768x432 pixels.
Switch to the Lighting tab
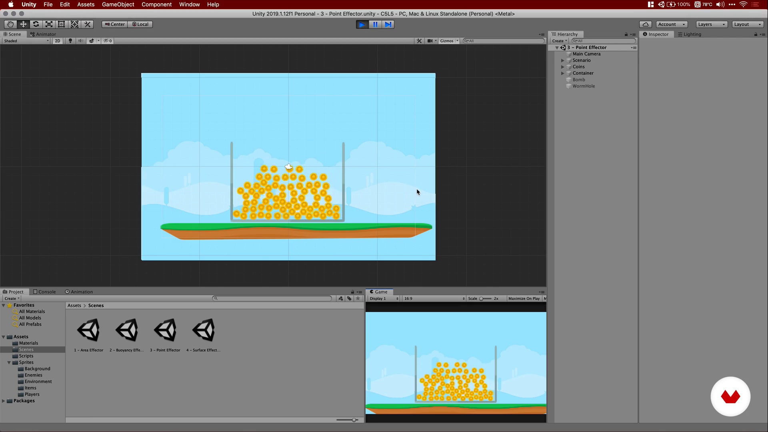pyautogui.click(x=690, y=34)
